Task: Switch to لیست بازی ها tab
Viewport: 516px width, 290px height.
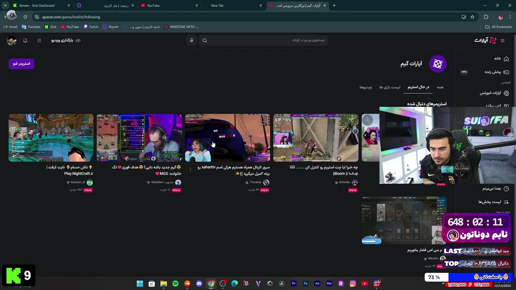Action: coord(390,87)
